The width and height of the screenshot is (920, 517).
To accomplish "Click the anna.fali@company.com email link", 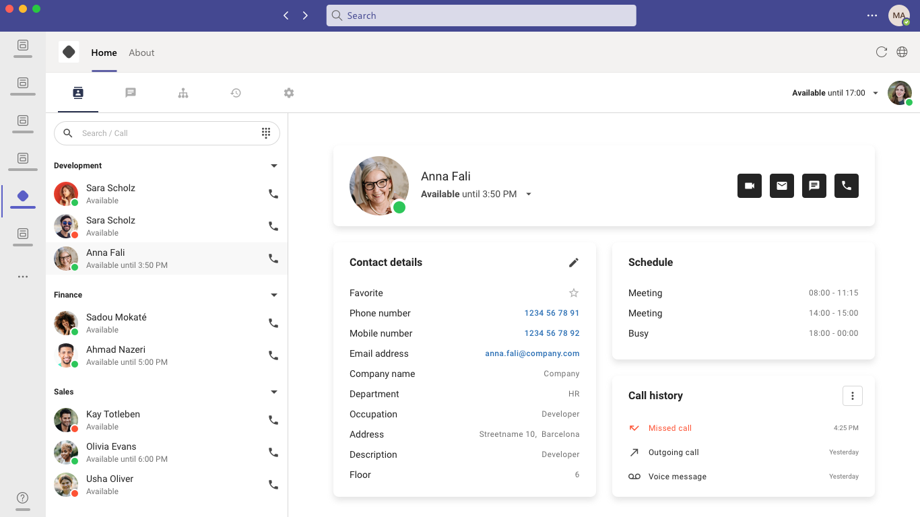I will click(532, 353).
